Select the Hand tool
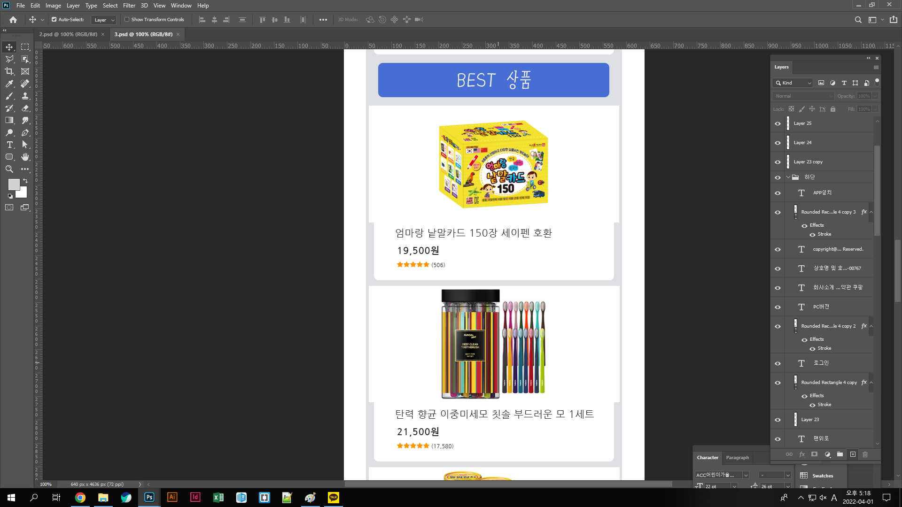Image resolution: width=902 pixels, height=507 pixels. tap(25, 157)
